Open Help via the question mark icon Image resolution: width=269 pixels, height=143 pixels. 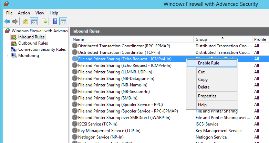(x=55, y=21)
